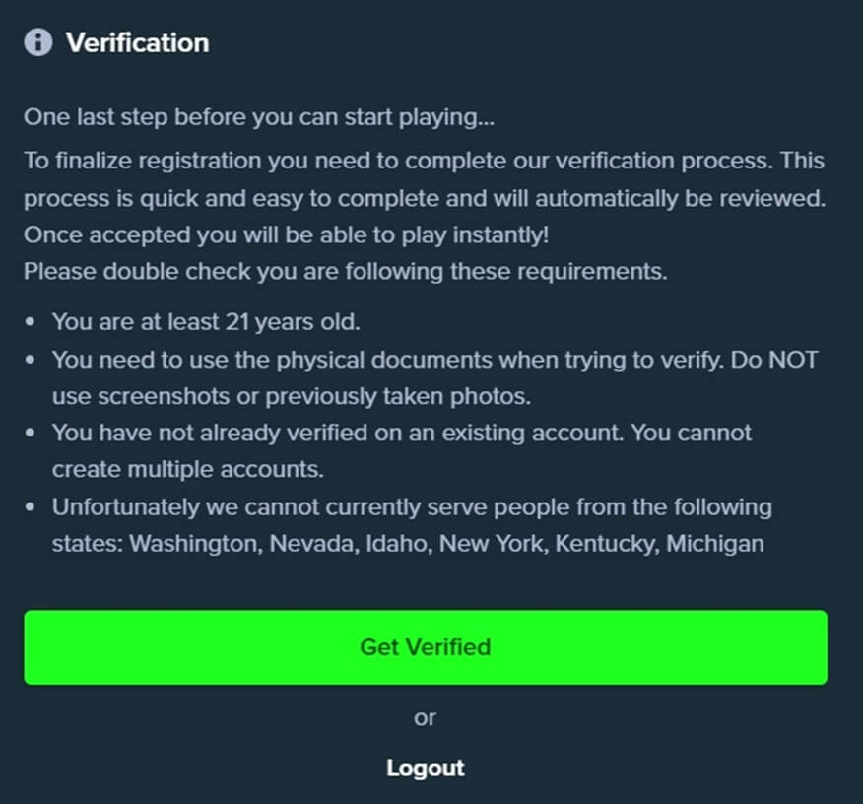Click the 'create multiple accounts' line

(x=188, y=469)
